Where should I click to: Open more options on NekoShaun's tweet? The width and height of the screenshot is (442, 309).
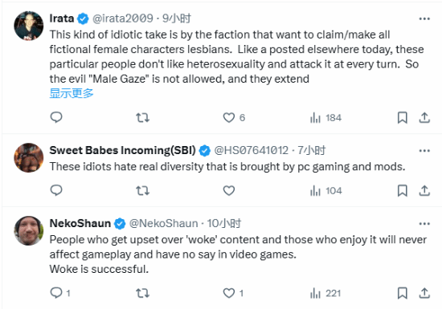click(424, 224)
